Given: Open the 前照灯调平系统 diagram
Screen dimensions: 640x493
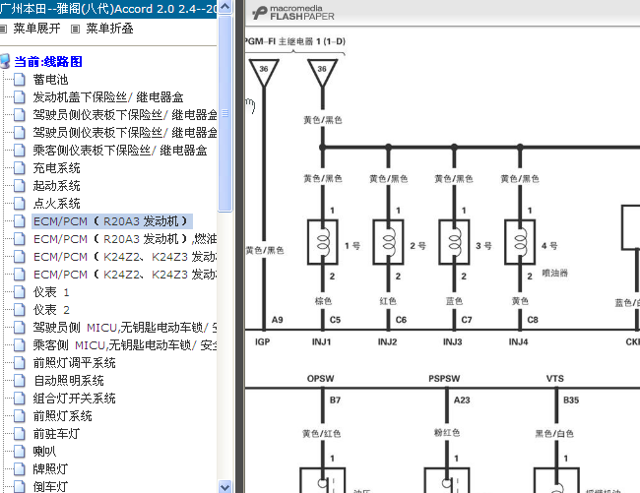Looking at the screenshot, I should coord(74,362).
